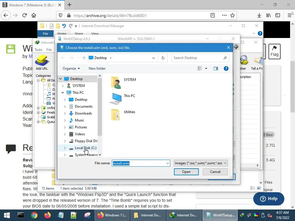
Task: Open File menu in Internet Download Manager
Action: 49,50
